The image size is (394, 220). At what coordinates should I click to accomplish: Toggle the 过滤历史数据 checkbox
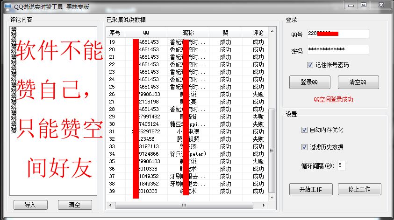305,147
